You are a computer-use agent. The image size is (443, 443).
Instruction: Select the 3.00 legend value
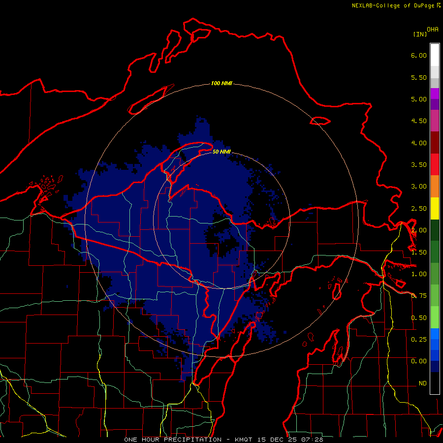419,187
